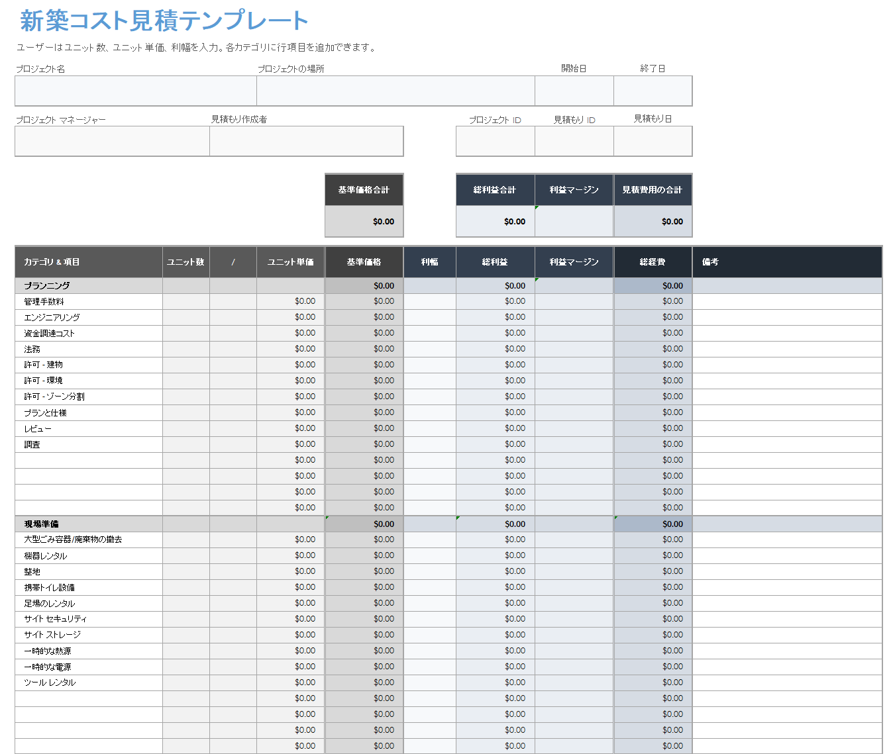Select the ツール レンタル row label
Viewport: 893px width, 754px height.
[x=50, y=683]
